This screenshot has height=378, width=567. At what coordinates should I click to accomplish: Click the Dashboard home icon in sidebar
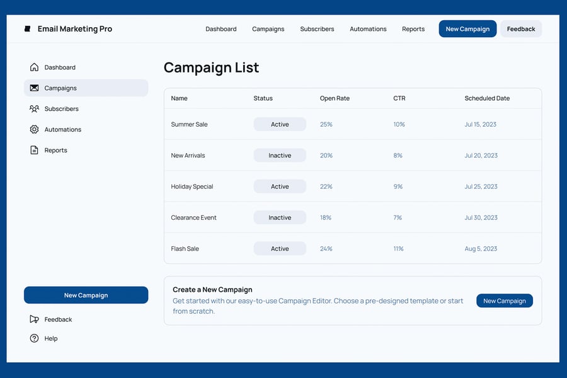point(34,67)
